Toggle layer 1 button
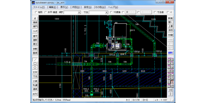 (x=169, y=63)
